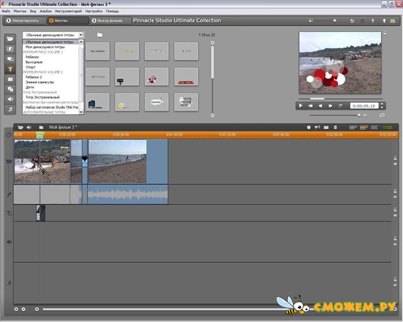Open the photos album tab

pyautogui.click(x=10, y=79)
